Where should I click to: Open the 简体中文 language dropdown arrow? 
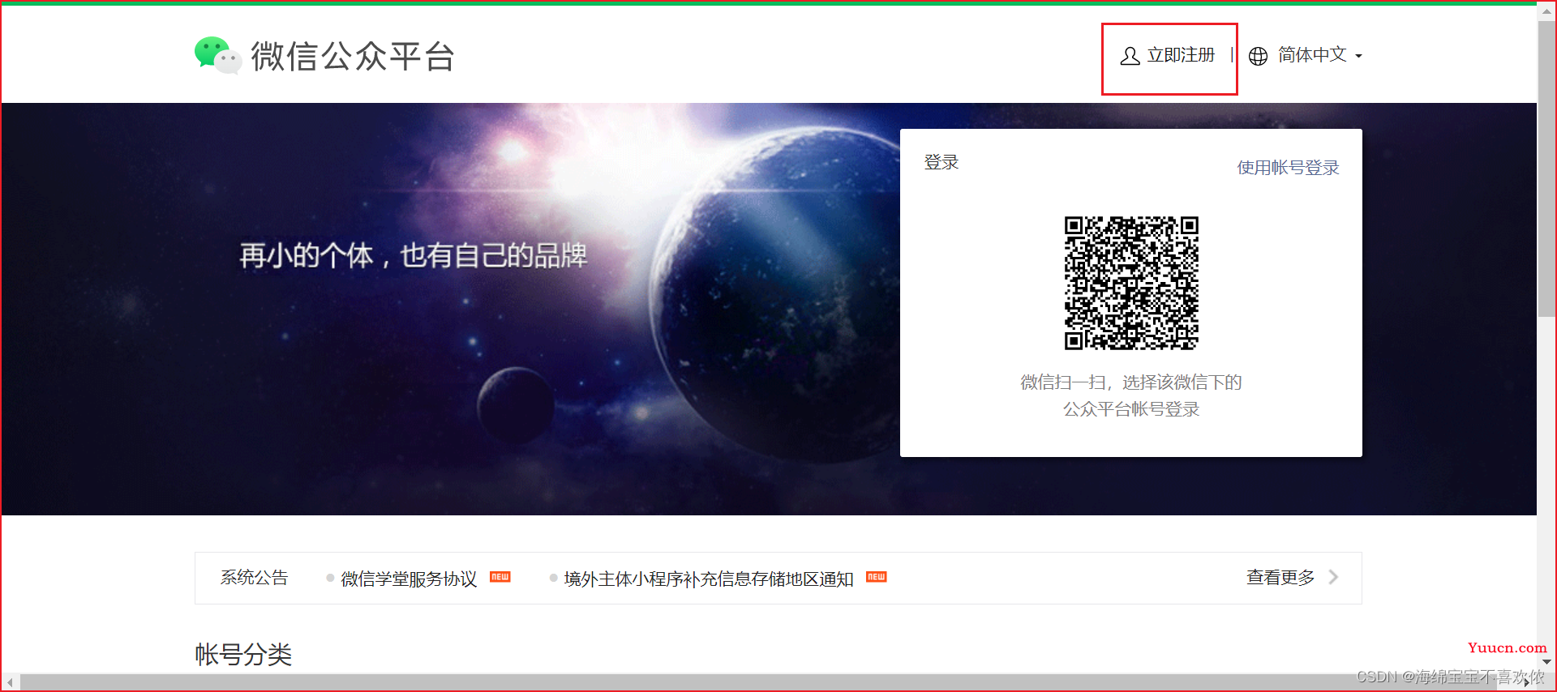point(1358,56)
